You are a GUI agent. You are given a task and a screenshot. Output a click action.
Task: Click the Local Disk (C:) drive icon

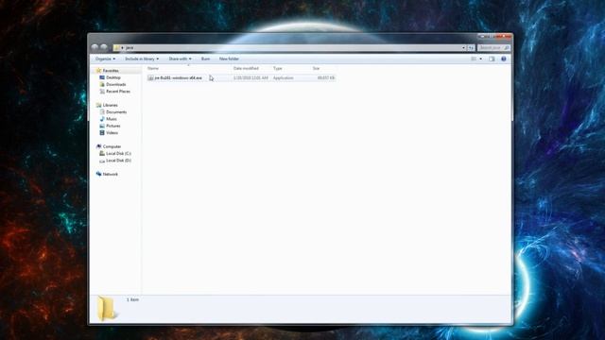[x=102, y=153]
